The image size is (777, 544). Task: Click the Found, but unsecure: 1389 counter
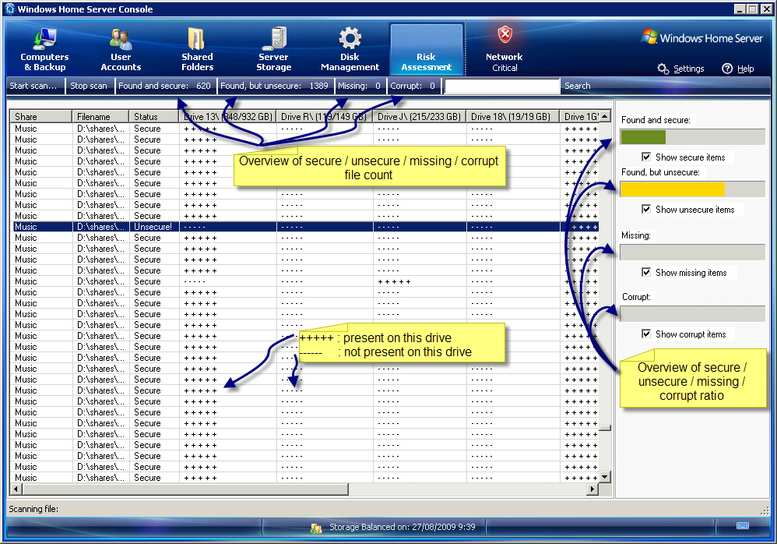coord(275,86)
